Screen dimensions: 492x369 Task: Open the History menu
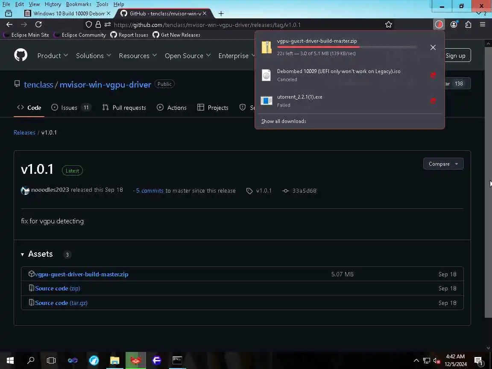tap(53, 4)
